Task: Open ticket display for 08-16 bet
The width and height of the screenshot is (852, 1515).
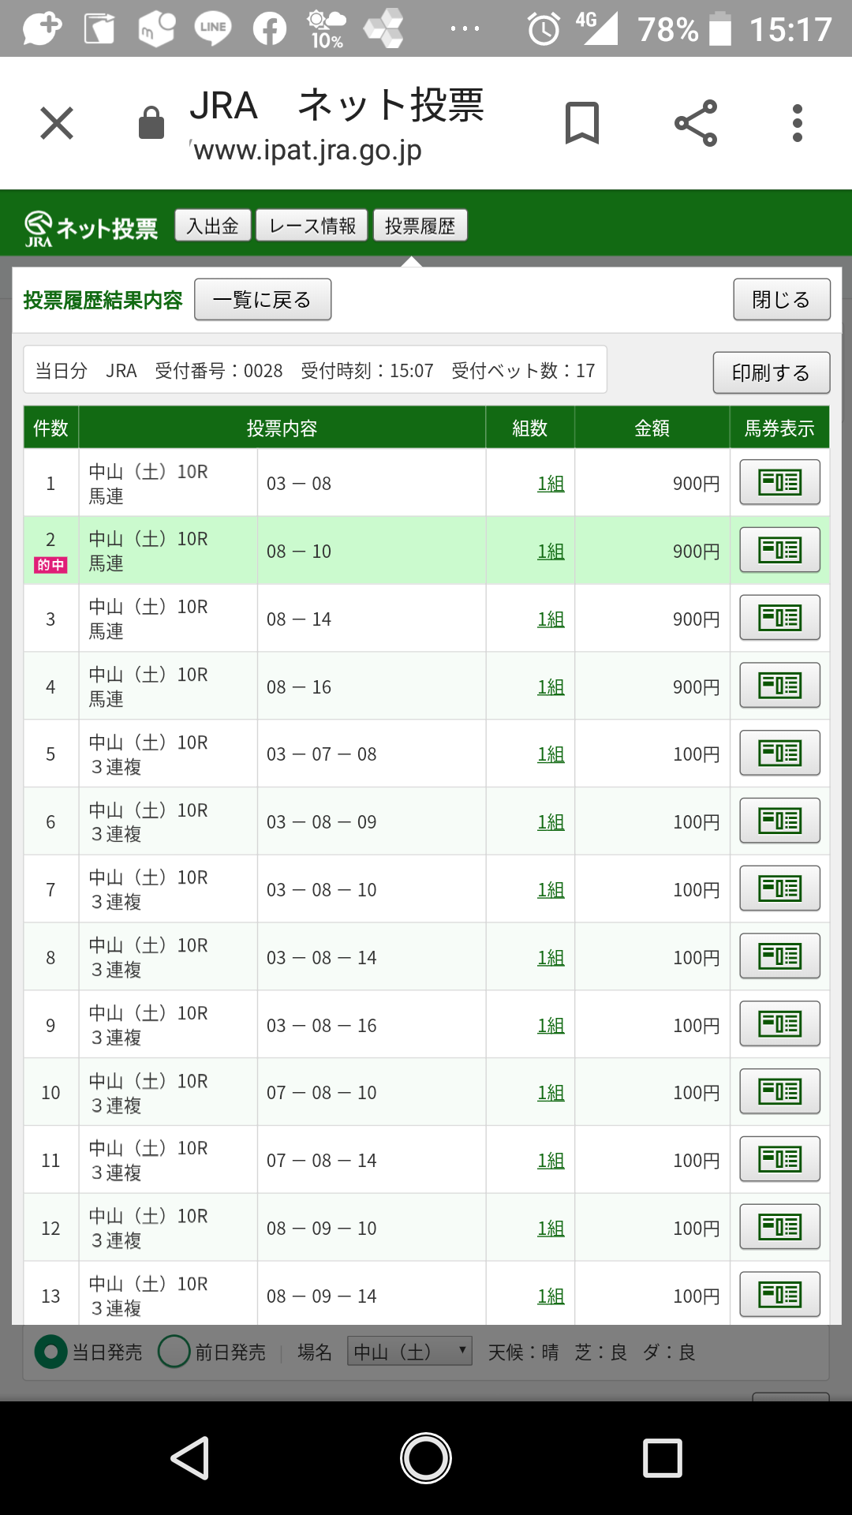Action: coord(779,686)
